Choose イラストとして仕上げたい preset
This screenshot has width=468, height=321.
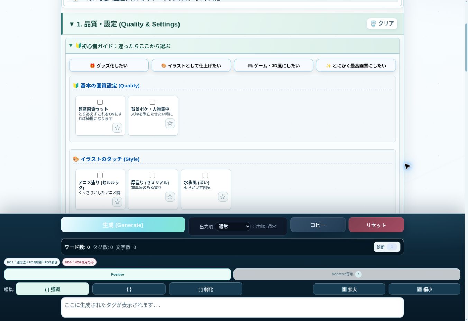point(191,65)
